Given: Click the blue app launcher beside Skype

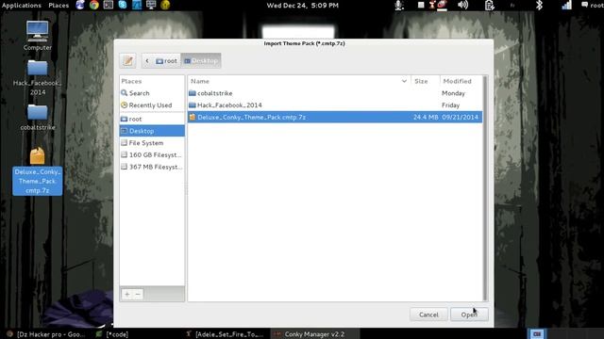Looking at the screenshot, I should pyautogui.click(x=137, y=5).
